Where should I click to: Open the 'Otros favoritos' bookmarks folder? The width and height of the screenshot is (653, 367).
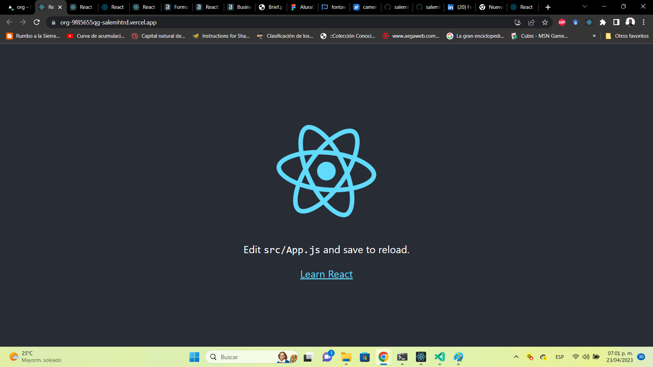627,36
